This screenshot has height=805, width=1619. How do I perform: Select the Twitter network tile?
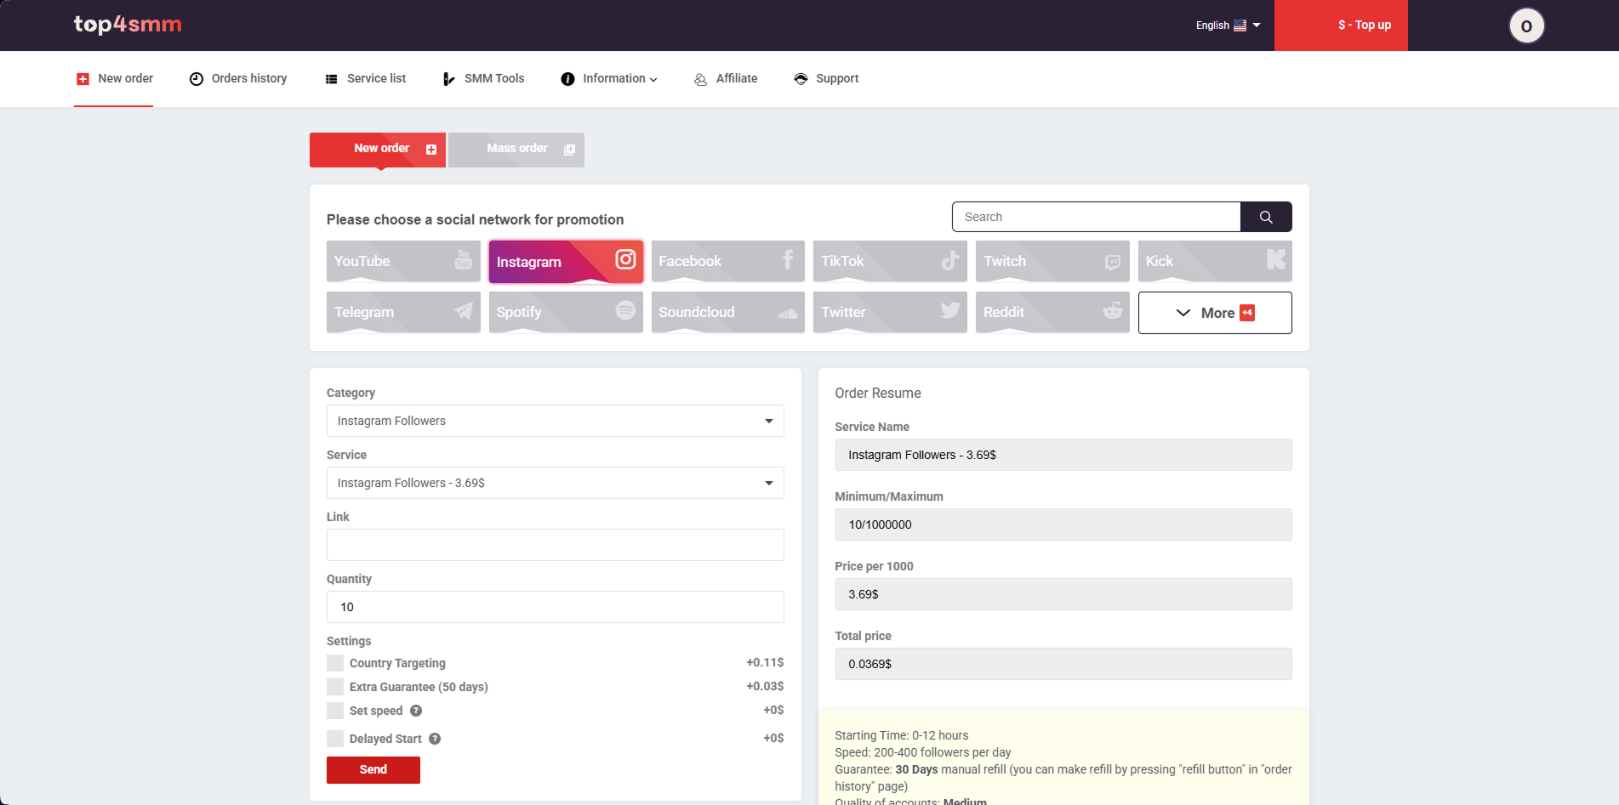pyautogui.click(x=890, y=312)
